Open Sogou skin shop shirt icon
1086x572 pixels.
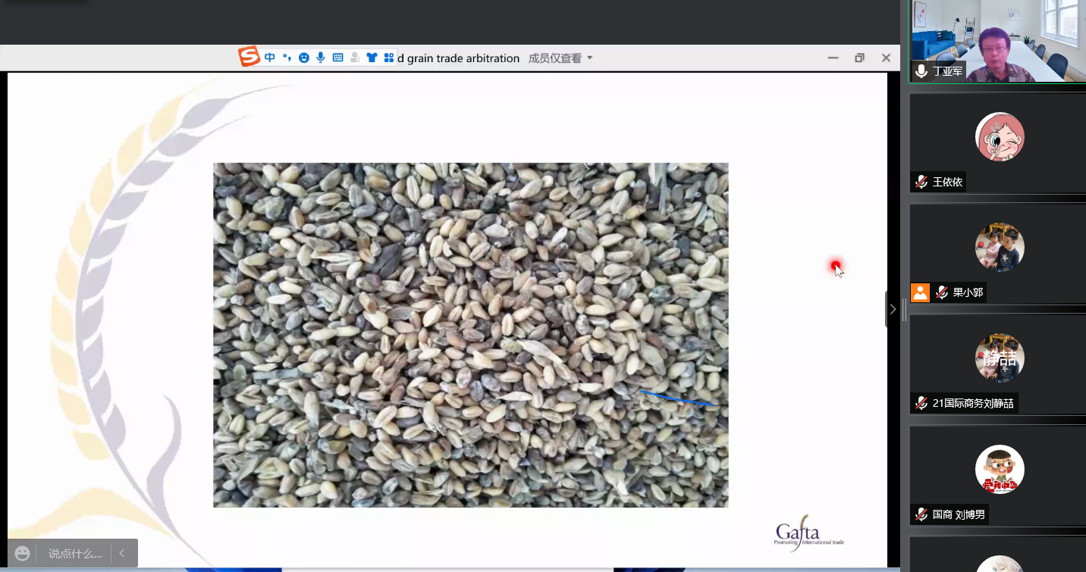point(372,58)
